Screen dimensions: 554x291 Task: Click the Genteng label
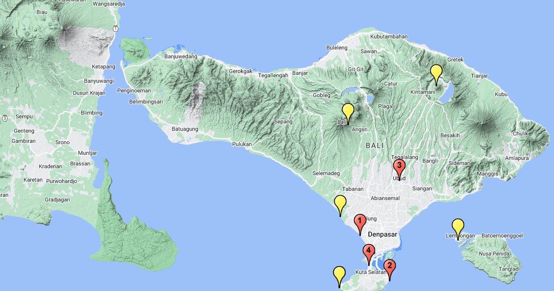(x=24, y=131)
